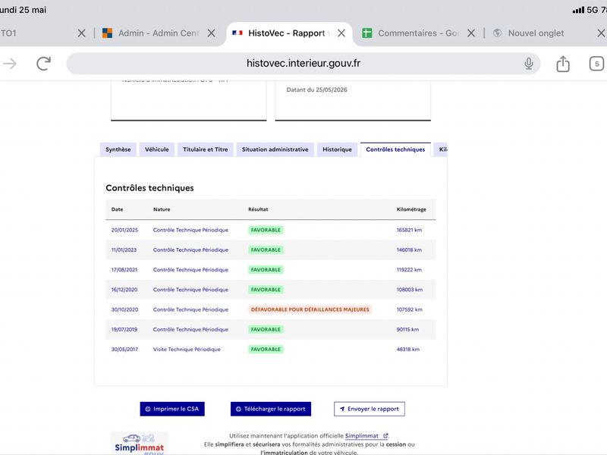Tap the histovec.interieur.gouv.fr address field
The width and height of the screenshot is (607, 455).
click(303, 64)
